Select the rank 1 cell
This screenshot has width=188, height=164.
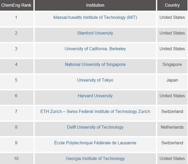[x=17, y=19]
